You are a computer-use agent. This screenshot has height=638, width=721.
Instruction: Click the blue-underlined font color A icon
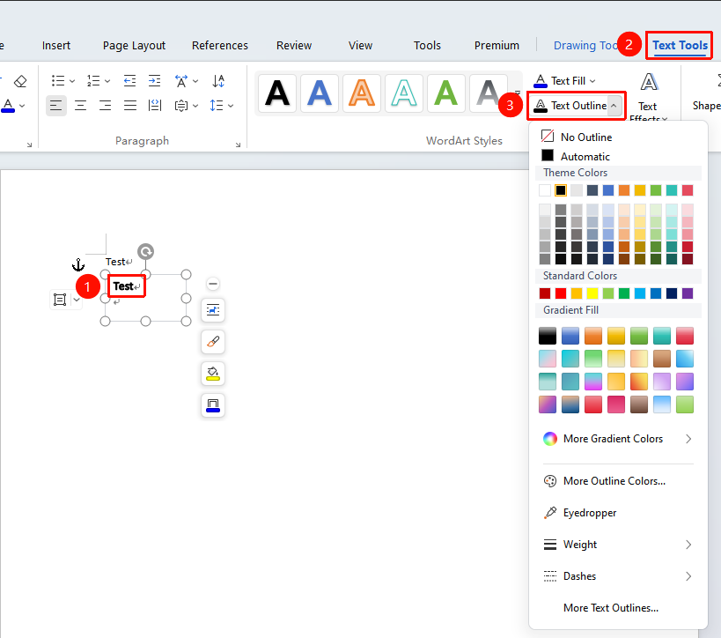(x=8, y=106)
